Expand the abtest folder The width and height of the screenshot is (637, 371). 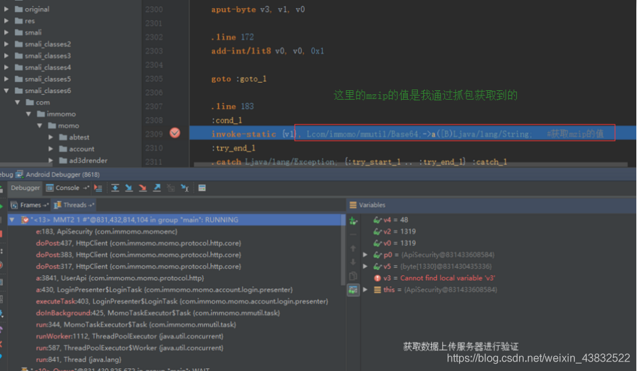(x=51, y=137)
